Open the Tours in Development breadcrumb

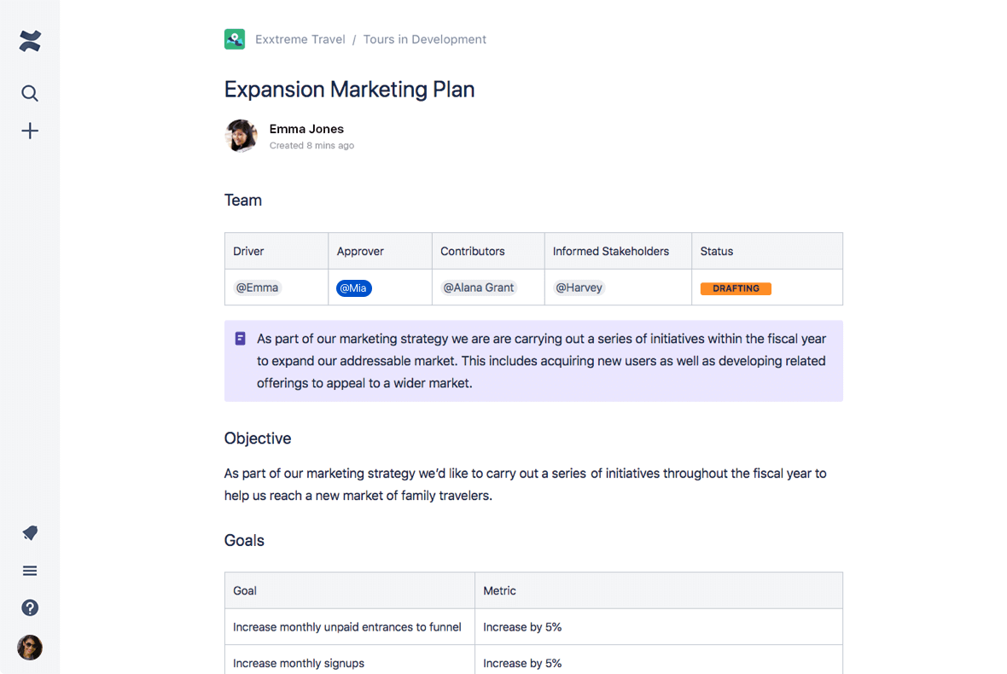pos(424,39)
